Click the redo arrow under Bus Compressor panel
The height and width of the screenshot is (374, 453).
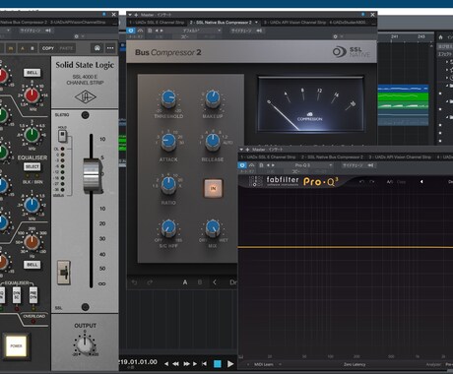click(150, 282)
